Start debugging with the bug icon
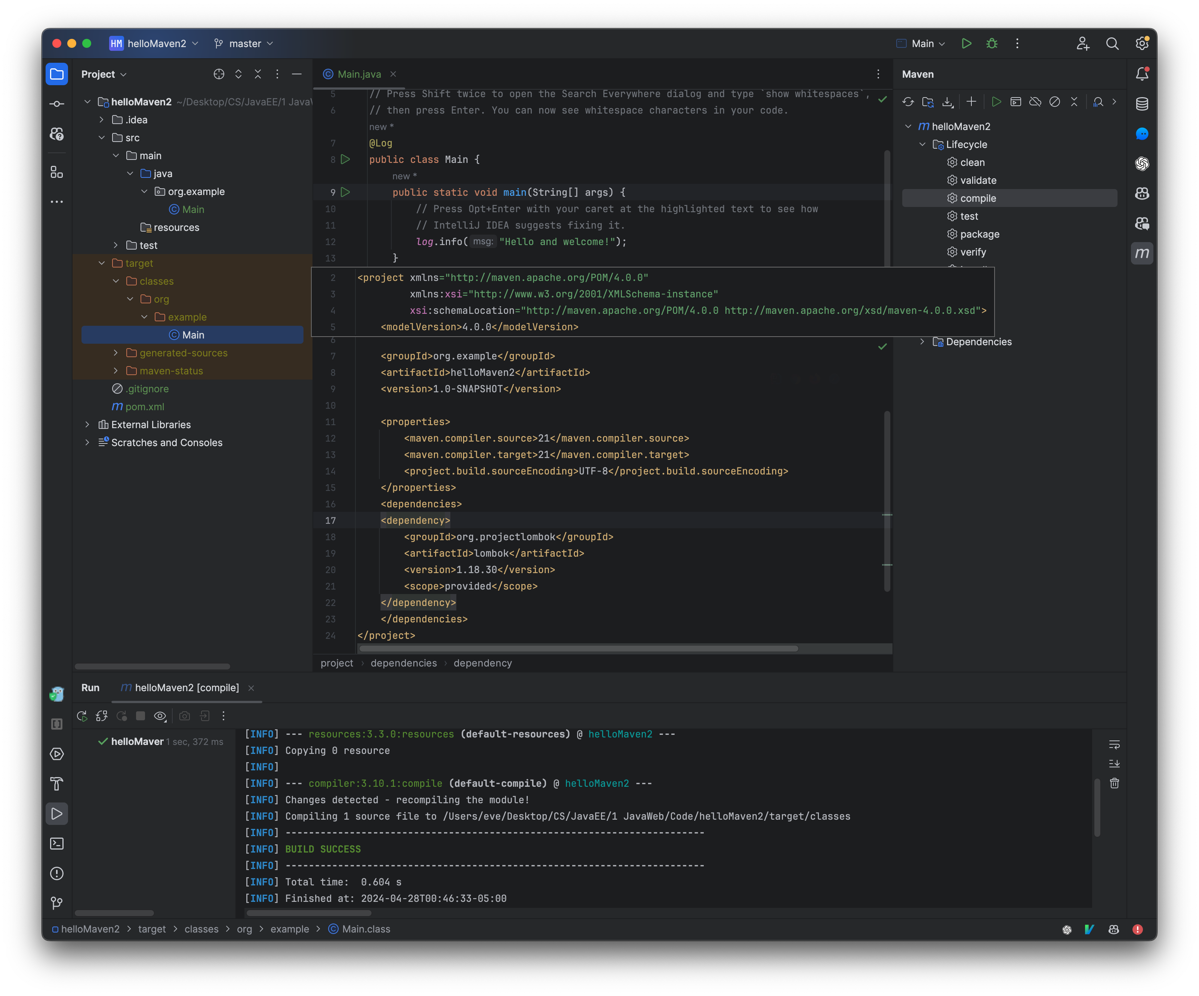Screen dimensions: 1199x996 click(992, 43)
